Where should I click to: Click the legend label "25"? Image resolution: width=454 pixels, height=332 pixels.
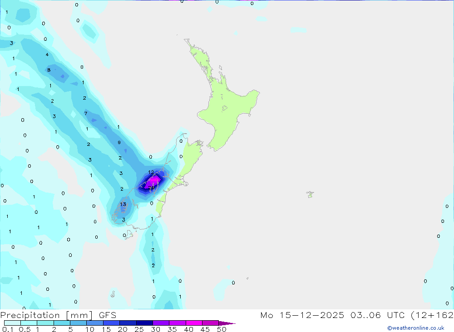pyautogui.click(x=139, y=329)
